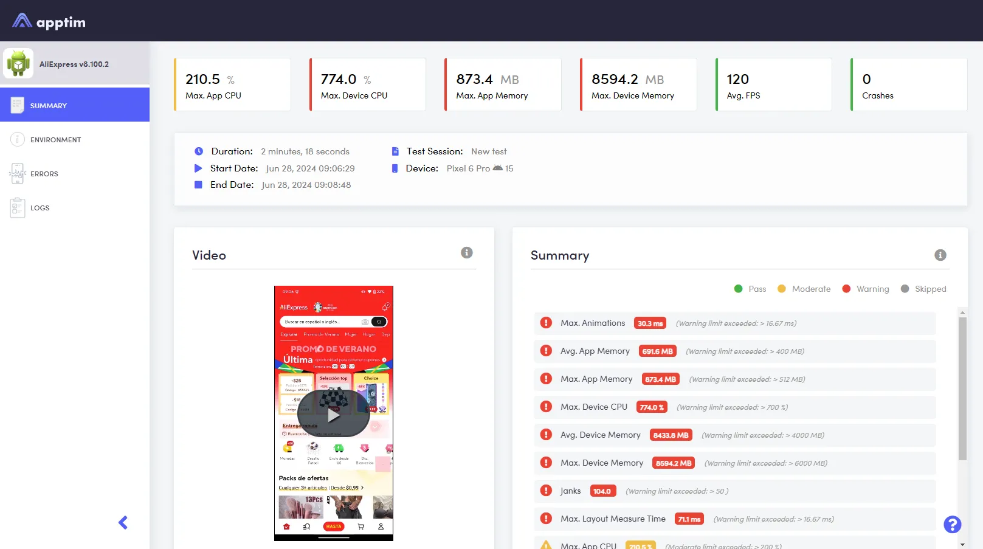
Task: Click the 8433.8 MB Avg. Device Memory badge
Action: [671, 435]
